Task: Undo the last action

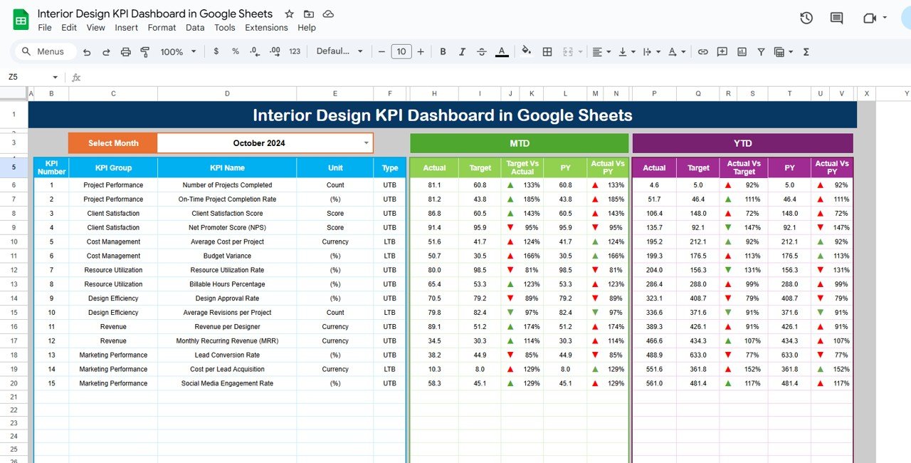Action: pos(87,52)
